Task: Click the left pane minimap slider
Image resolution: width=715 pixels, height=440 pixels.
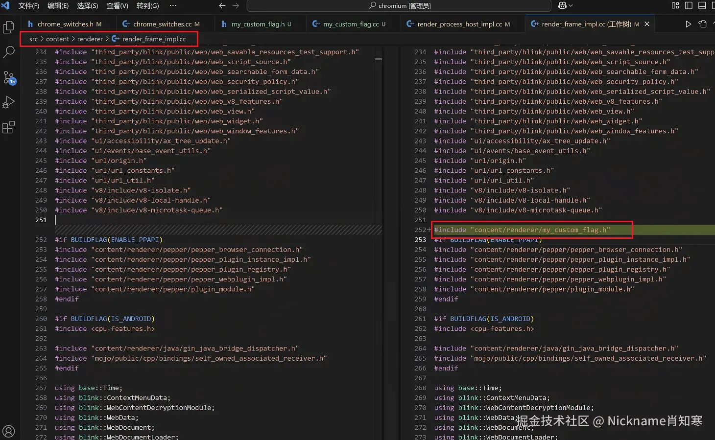Action: coord(379,59)
